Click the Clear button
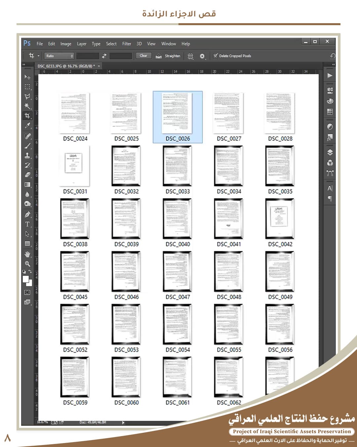 click(x=143, y=56)
